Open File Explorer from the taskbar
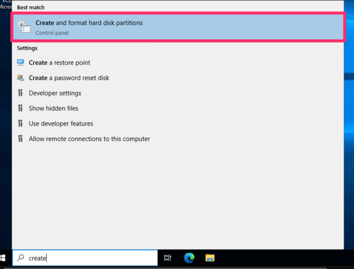The height and width of the screenshot is (269, 354). (x=210, y=258)
